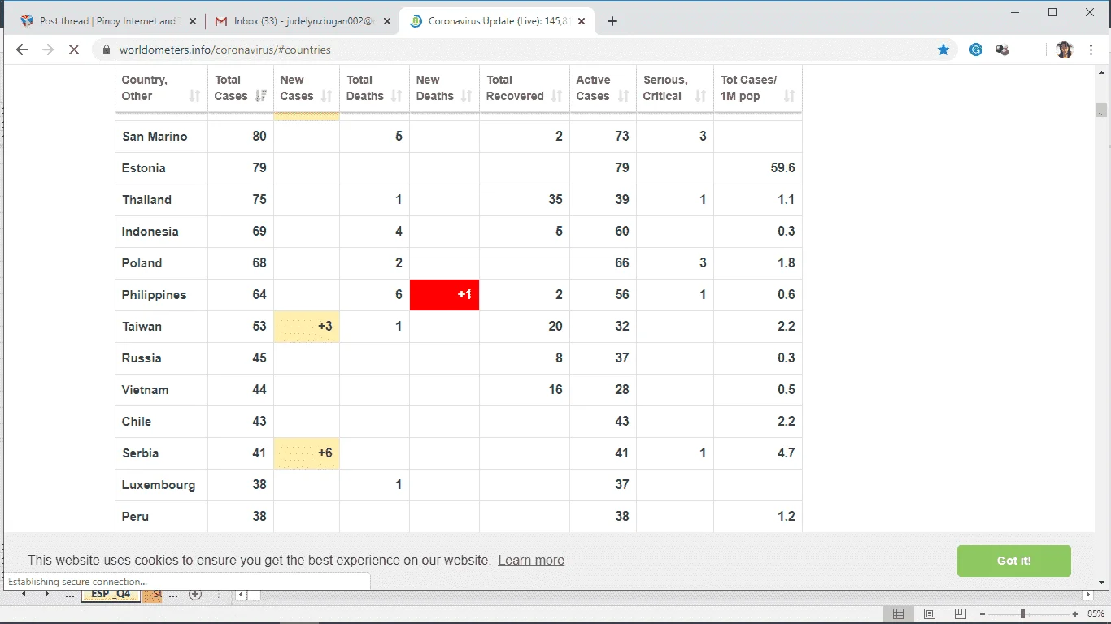Viewport: 1111px width, 624px height.
Task: Switch to the Gmail Inbox tab
Action: coord(303,21)
